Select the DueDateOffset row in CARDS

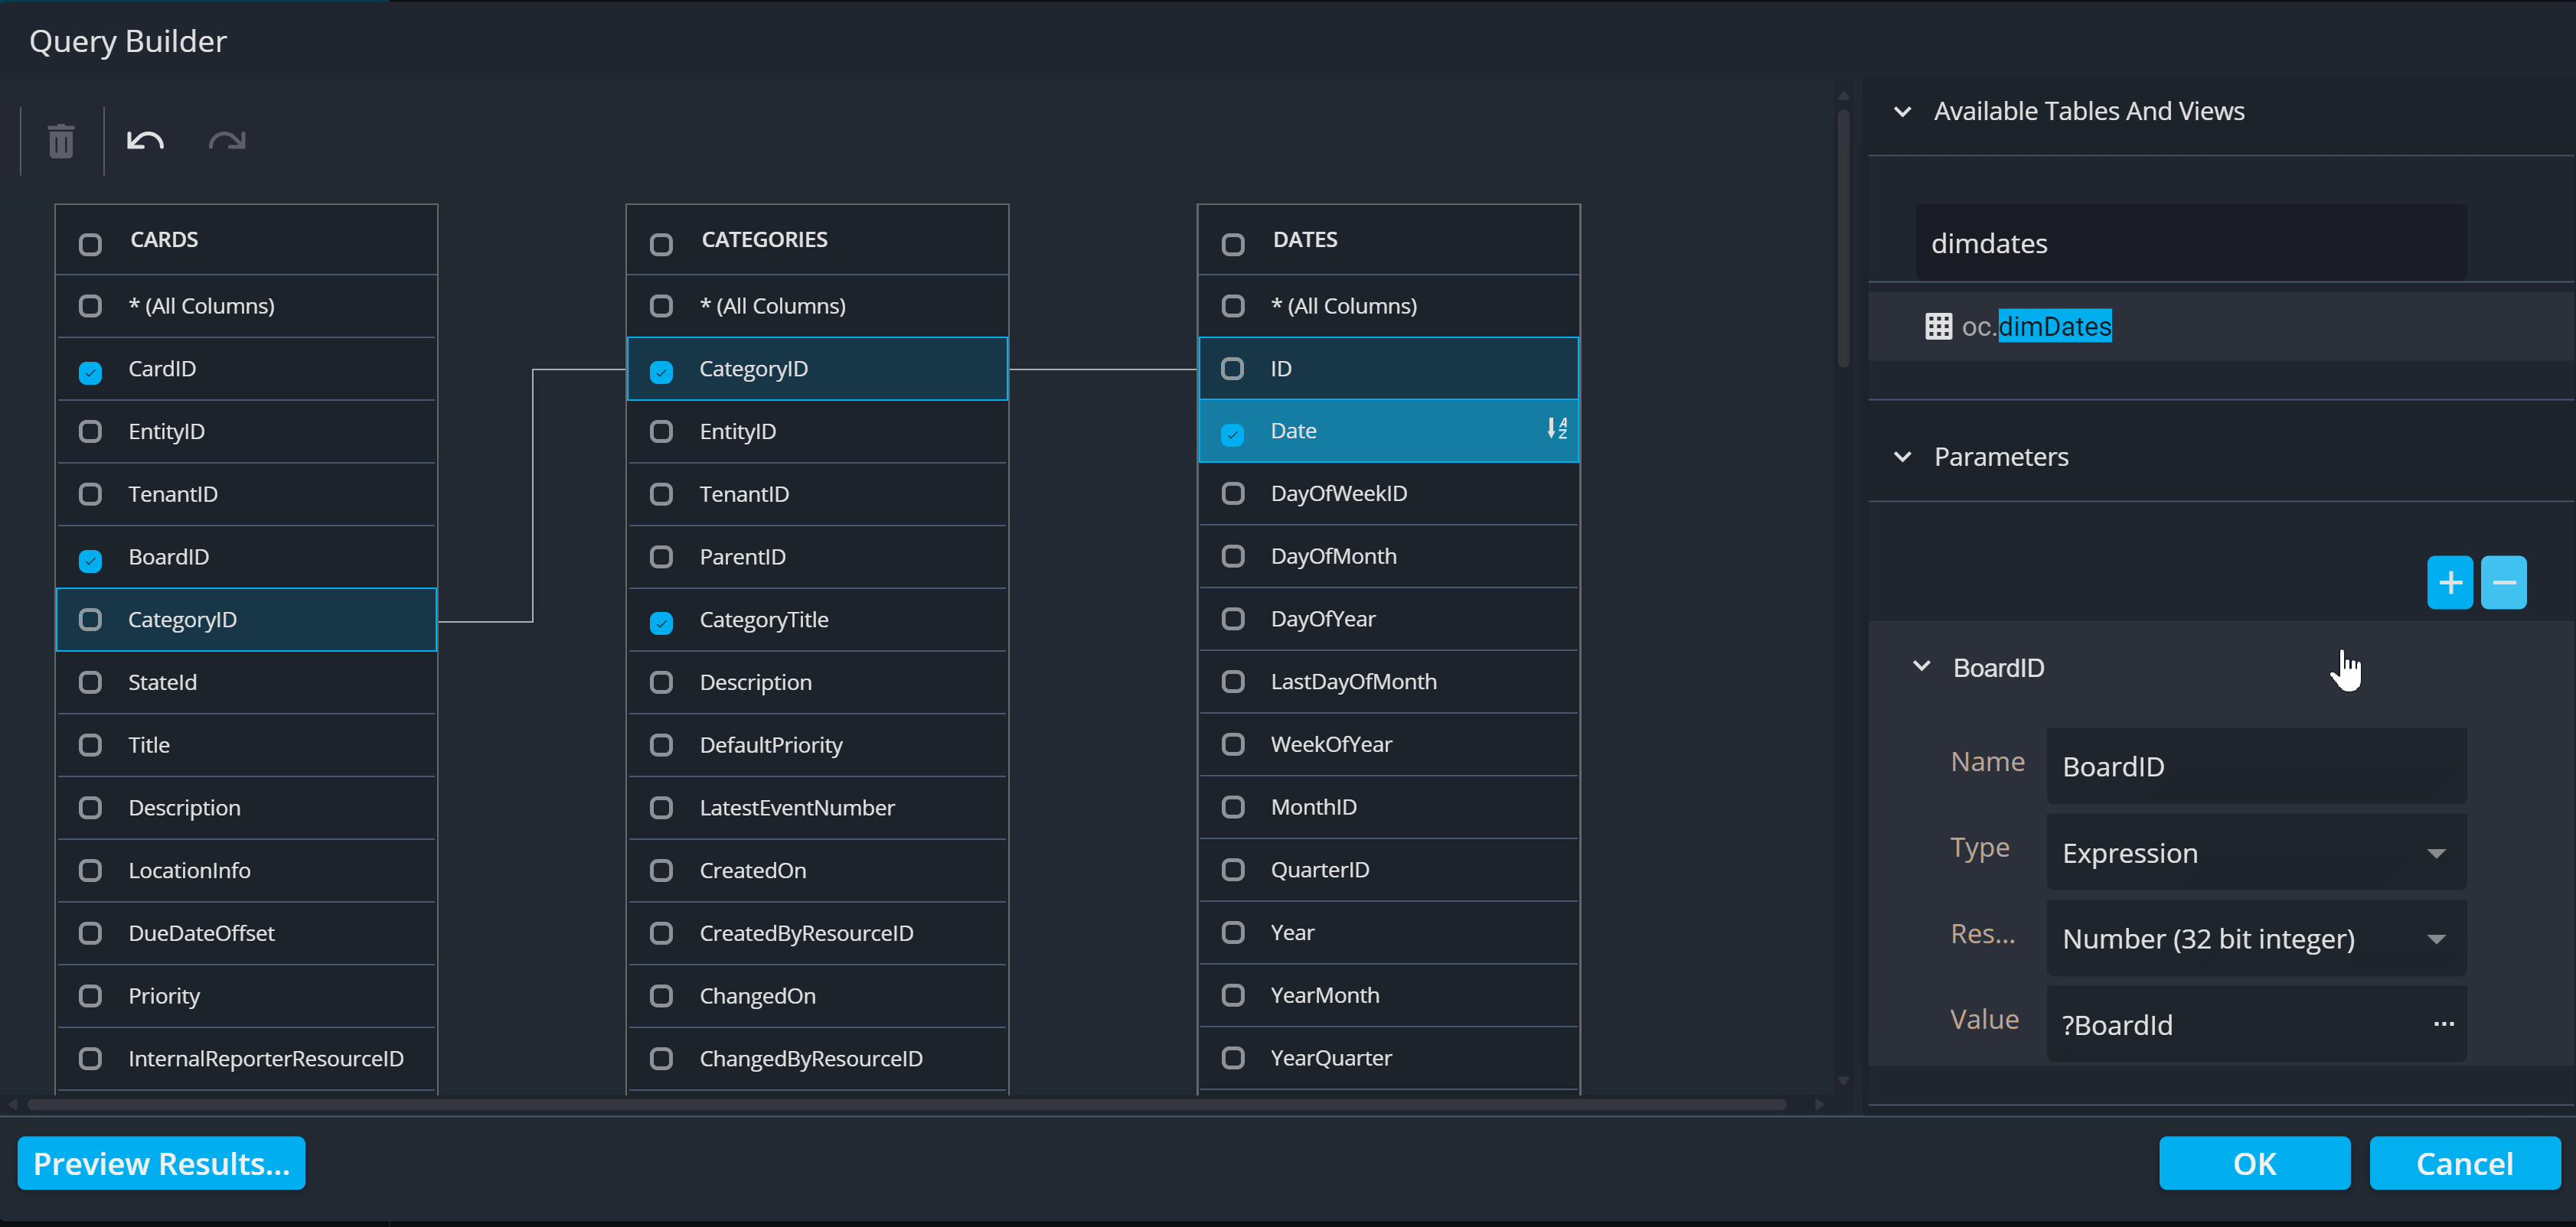tap(246, 933)
